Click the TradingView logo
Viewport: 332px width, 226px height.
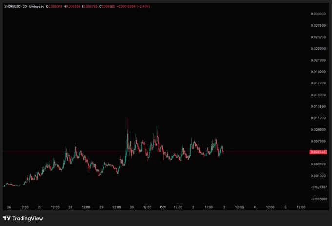[x=23, y=218]
